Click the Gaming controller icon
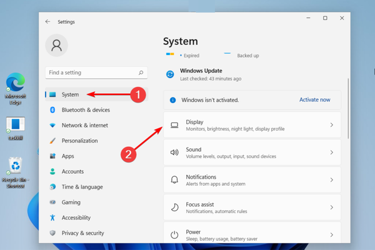Viewport: 375px width, 250px height. click(53, 202)
